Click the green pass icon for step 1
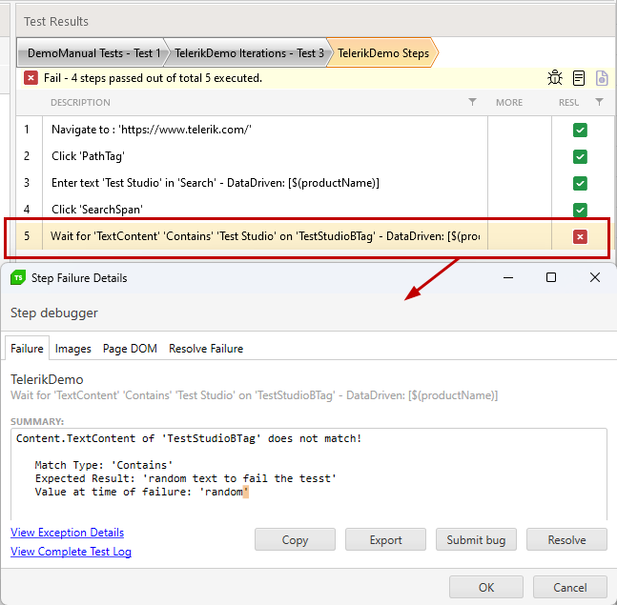 click(580, 131)
